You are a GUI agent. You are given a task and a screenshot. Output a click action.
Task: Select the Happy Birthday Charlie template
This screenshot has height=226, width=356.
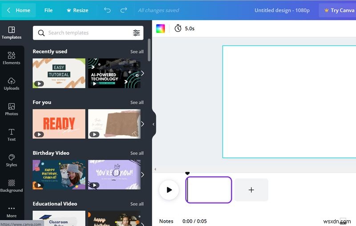pyautogui.click(x=59, y=175)
